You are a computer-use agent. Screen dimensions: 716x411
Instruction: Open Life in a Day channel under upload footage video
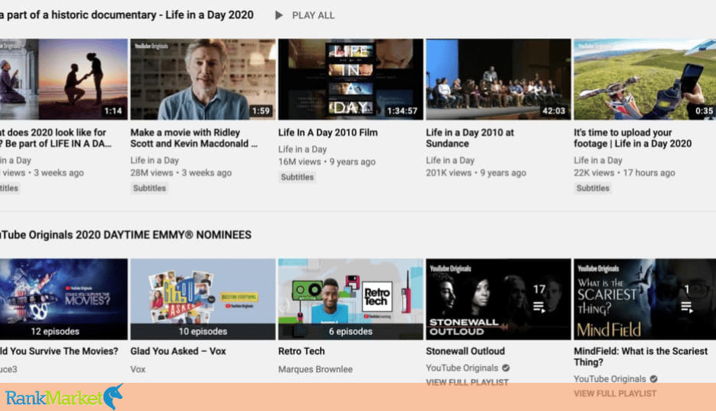[598, 161]
